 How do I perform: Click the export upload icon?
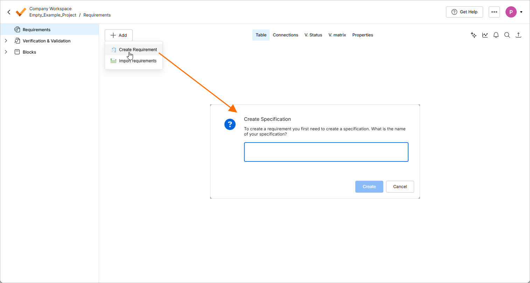pos(518,35)
